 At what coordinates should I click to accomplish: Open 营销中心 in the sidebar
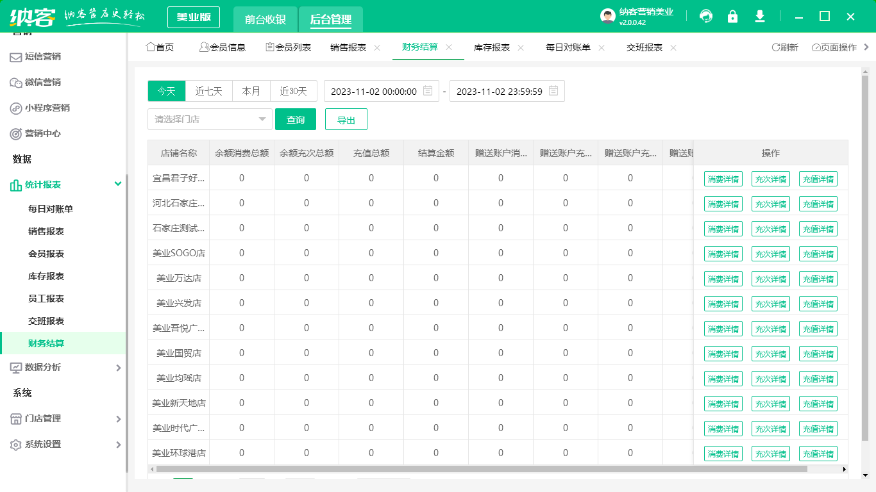(43, 133)
